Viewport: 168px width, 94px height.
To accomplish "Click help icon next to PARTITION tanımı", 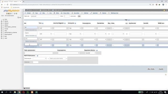I will click(x=38, y=56).
